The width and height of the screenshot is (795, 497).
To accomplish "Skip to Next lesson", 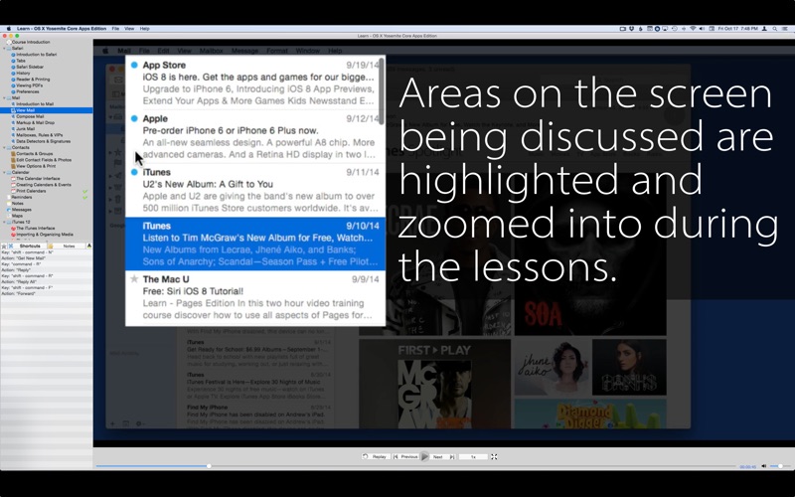I will (x=442, y=457).
